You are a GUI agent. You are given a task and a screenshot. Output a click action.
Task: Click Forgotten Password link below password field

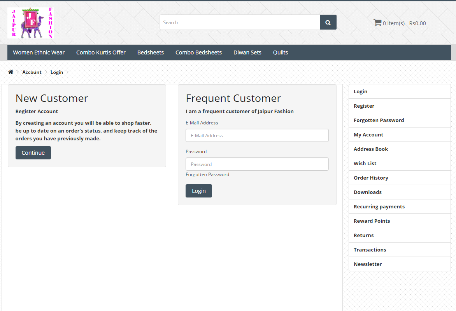coord(207,175)
